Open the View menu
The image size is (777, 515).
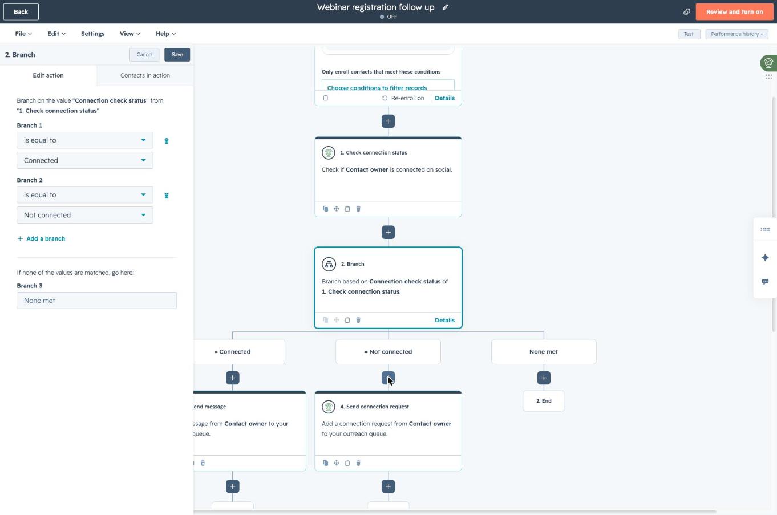(130, 34)
